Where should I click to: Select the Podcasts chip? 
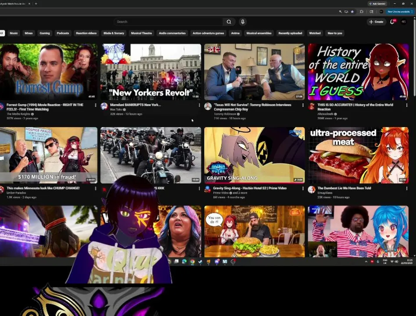click(x=63, y=33)
